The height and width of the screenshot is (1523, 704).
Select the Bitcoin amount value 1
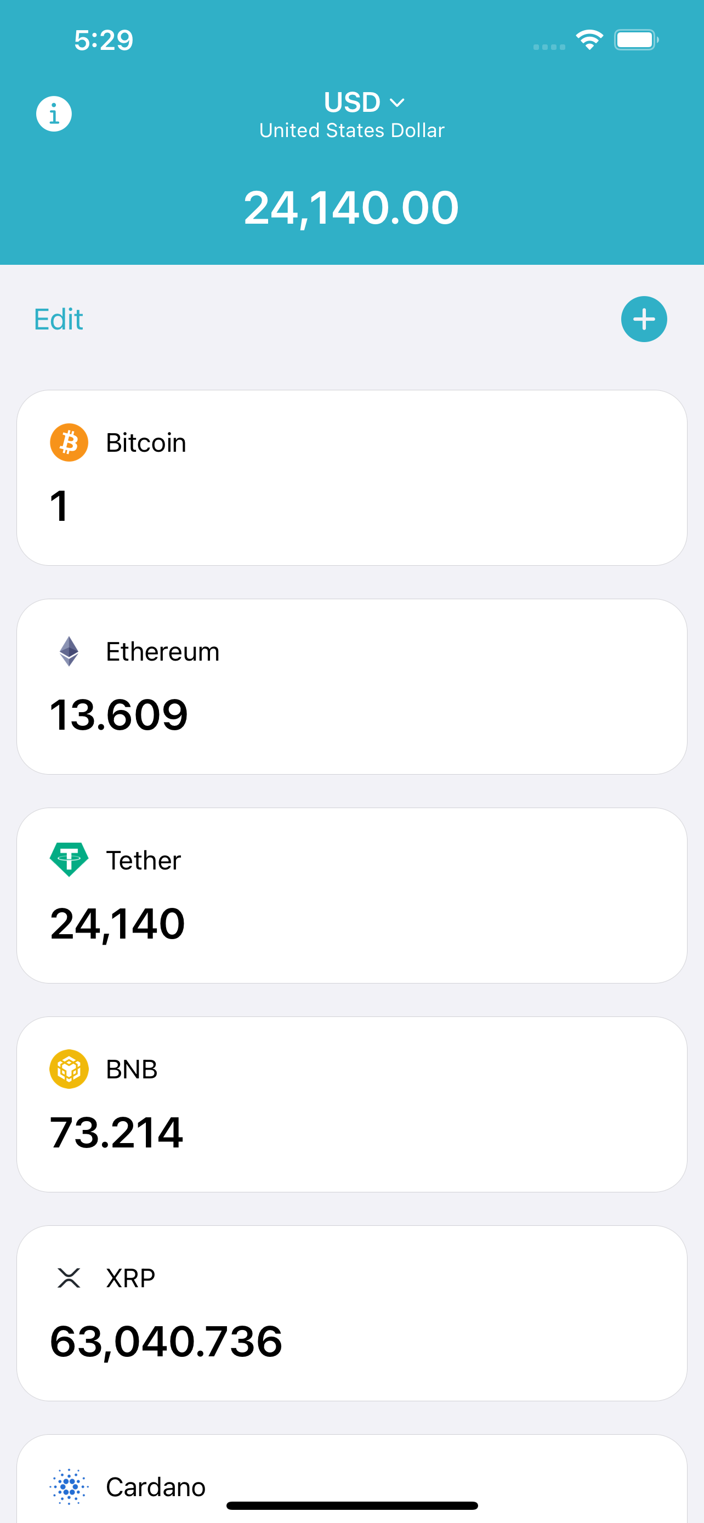(x=60, y=506)
